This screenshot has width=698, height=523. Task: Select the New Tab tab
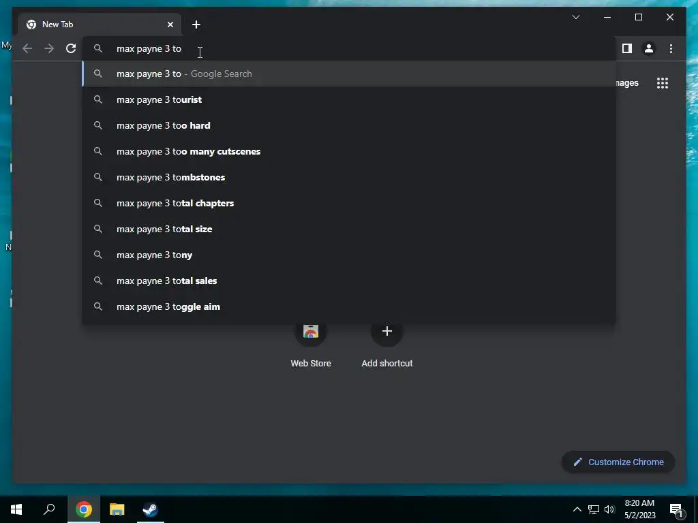[x=100, y=25]
